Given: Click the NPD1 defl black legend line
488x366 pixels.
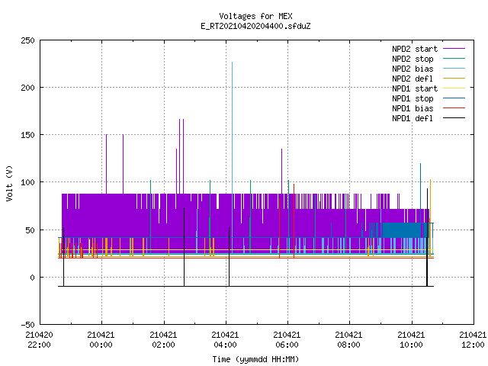Looking at the screenshot, I should 454,118.
